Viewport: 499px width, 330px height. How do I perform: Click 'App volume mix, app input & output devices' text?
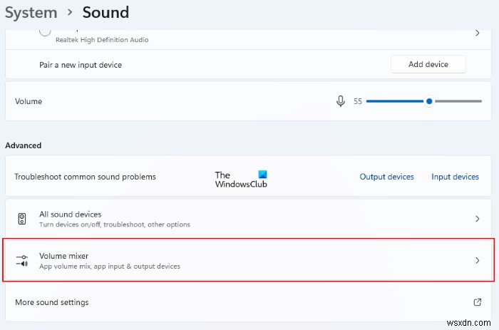tap(110, 267)
